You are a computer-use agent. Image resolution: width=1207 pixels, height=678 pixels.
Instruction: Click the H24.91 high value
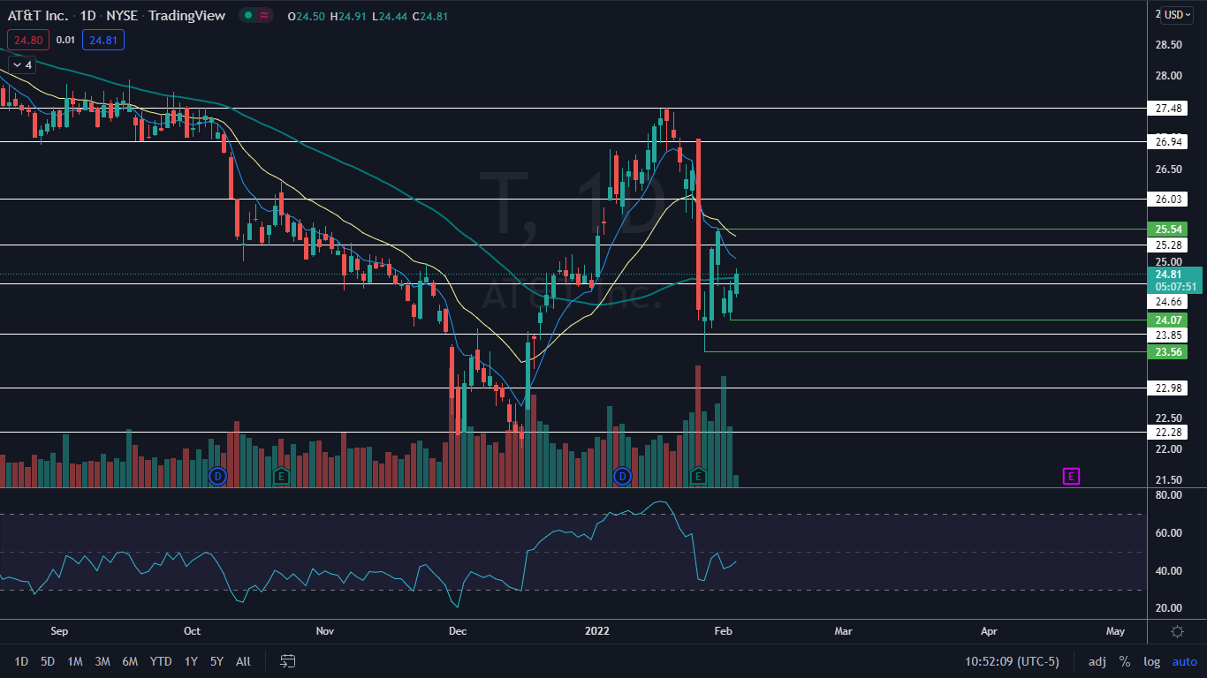click(349, 16)
